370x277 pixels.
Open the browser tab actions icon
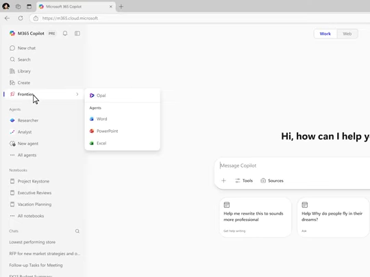29,7
